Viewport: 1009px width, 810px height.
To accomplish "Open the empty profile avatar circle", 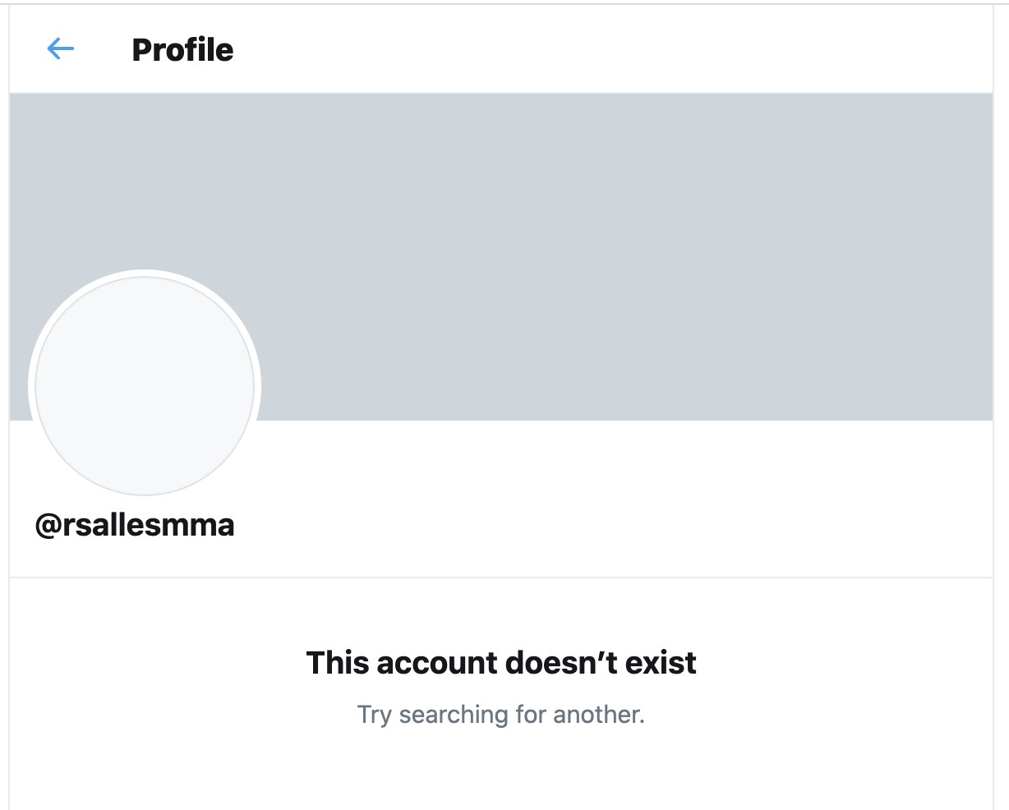I will (x=145, y=386).
